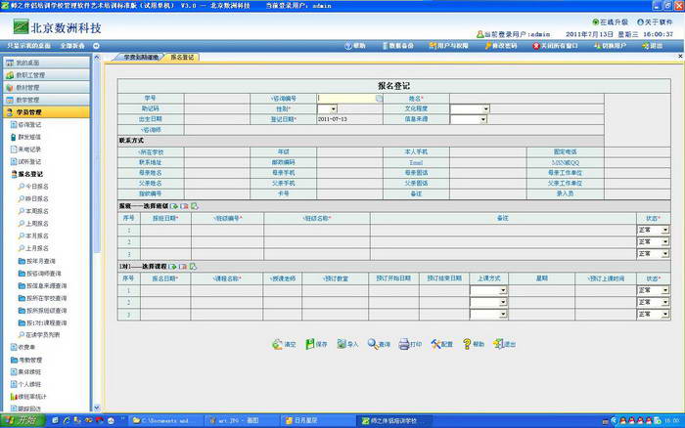The width and height of the screenshot is (685, 428).
Task: Click 群发短信 in the sidebar tree
Action: click(25, 137)
